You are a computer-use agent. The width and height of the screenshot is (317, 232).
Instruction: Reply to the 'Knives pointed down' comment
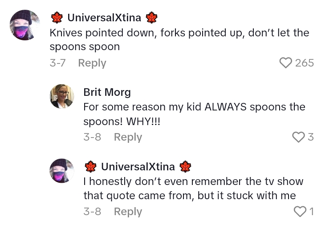[92, 63]
